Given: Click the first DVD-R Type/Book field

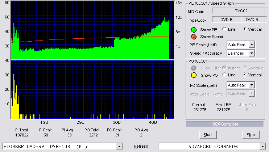Looking at the screenshot, I should point(227,20).
